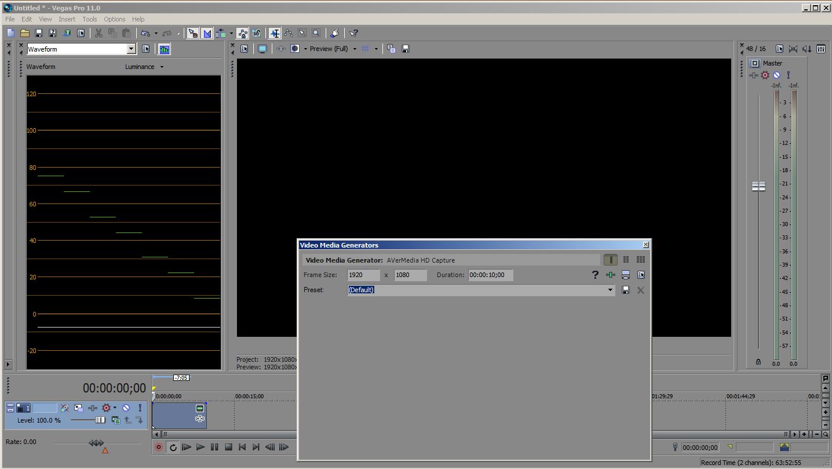Click the Stop button in the transport bar
Screen dimensions: 832x469
[x=228, y=447]
